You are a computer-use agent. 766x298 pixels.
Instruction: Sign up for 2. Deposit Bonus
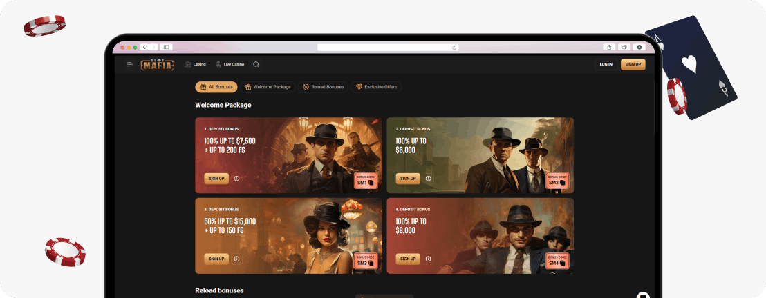[x=408, y=179]
